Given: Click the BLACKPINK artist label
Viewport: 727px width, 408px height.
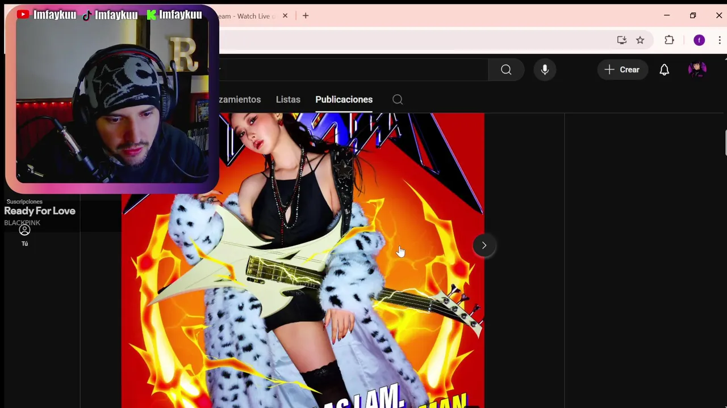Looking at the screenshot, I should (22, 223).
